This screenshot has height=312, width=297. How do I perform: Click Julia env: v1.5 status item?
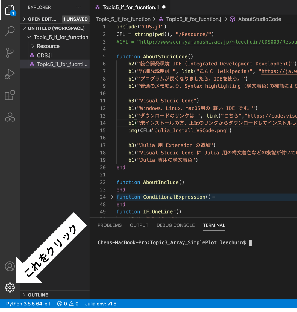[x=101, y=304]
